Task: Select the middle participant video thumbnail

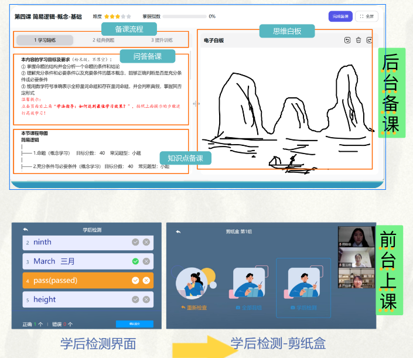Action: pyautogui.click(x=356, y=257)
